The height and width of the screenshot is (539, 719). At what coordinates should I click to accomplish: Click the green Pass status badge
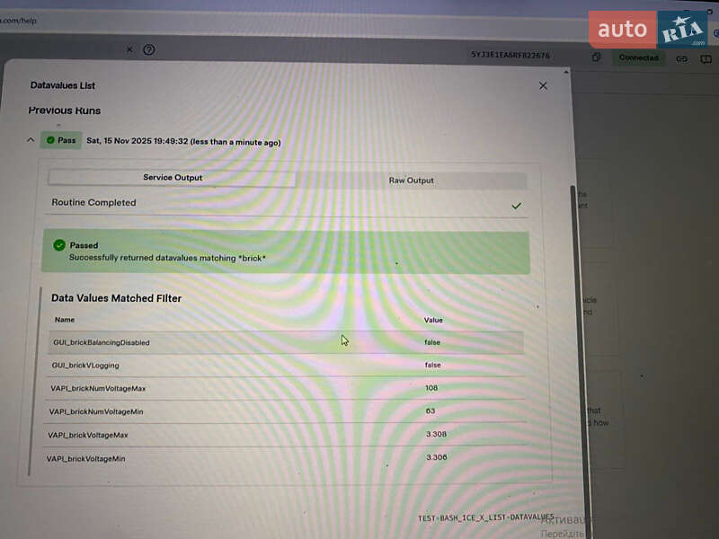tap(61, 140)
